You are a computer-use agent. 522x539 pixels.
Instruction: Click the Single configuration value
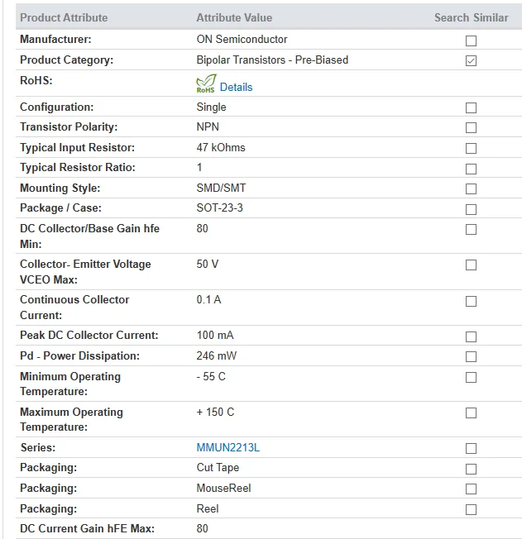[x=211, y=107]
